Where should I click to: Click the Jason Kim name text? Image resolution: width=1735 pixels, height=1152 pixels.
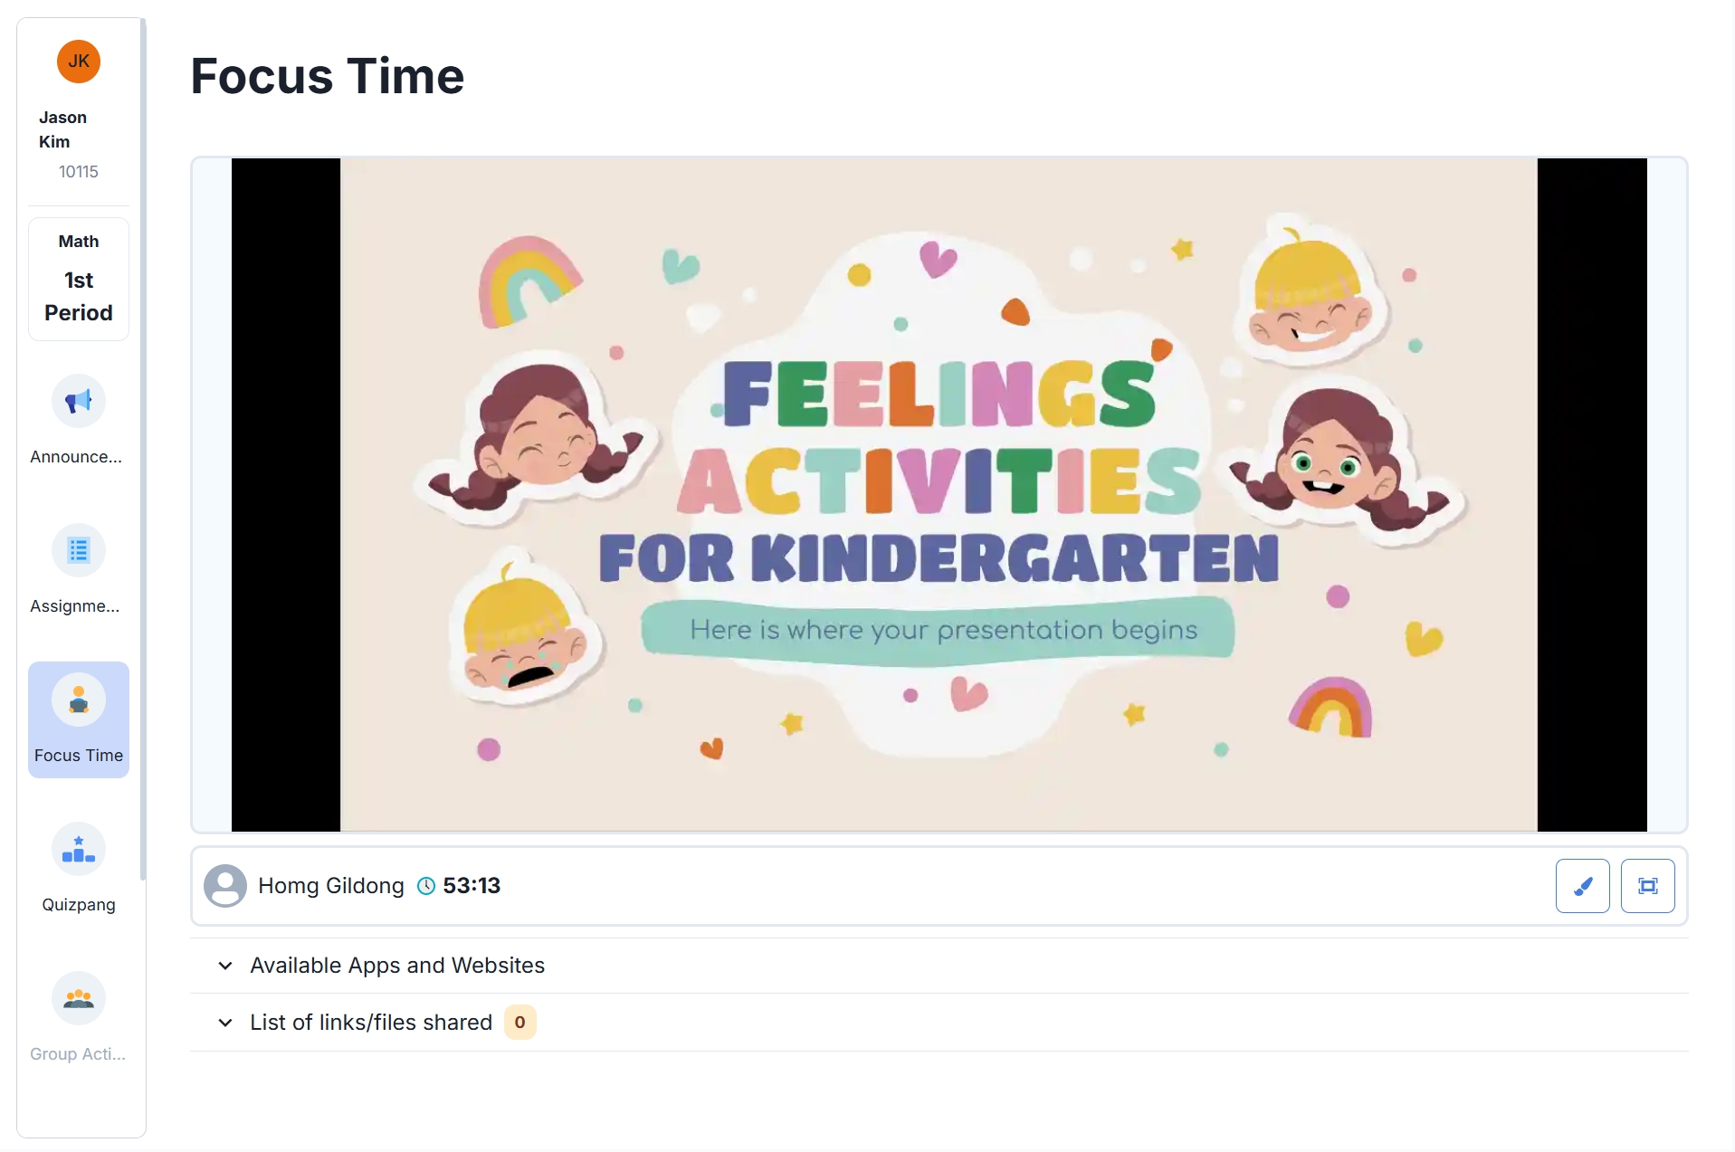point(62,129)
